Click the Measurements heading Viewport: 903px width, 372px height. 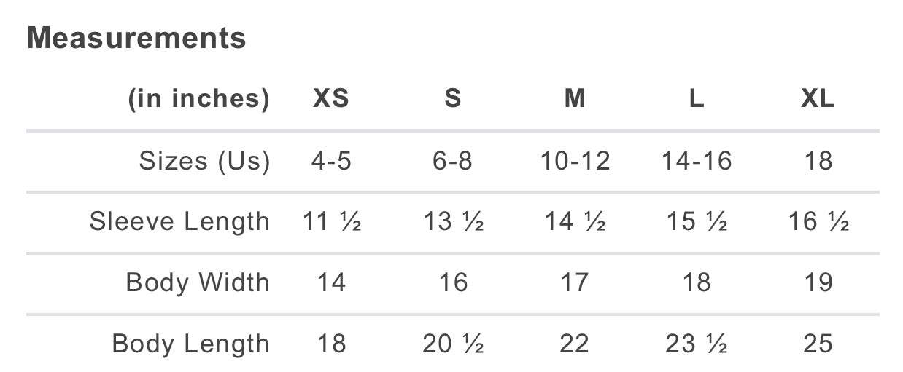coord(136,39)
